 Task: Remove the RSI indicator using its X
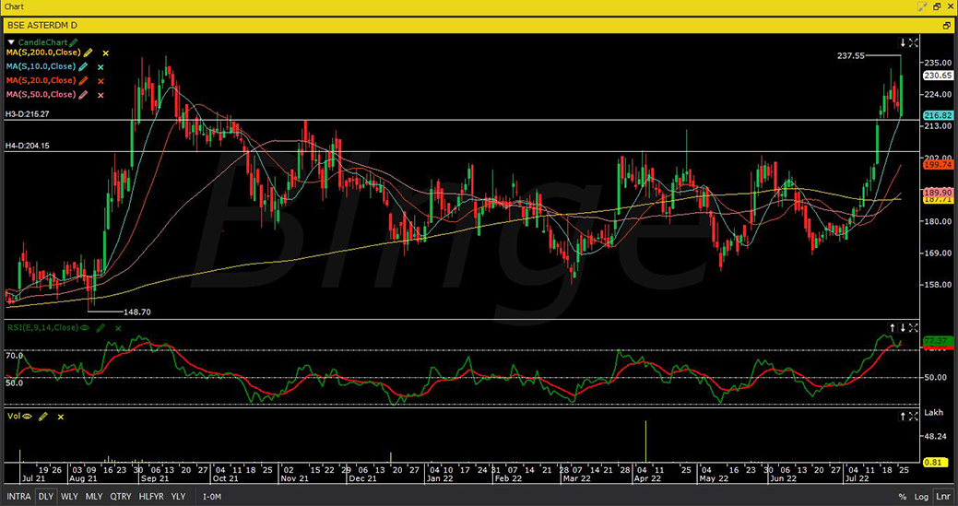119,328
